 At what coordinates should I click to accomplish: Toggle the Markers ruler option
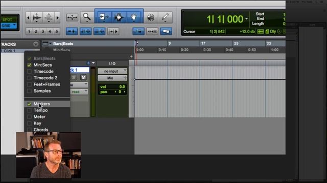tap(47, 104)
